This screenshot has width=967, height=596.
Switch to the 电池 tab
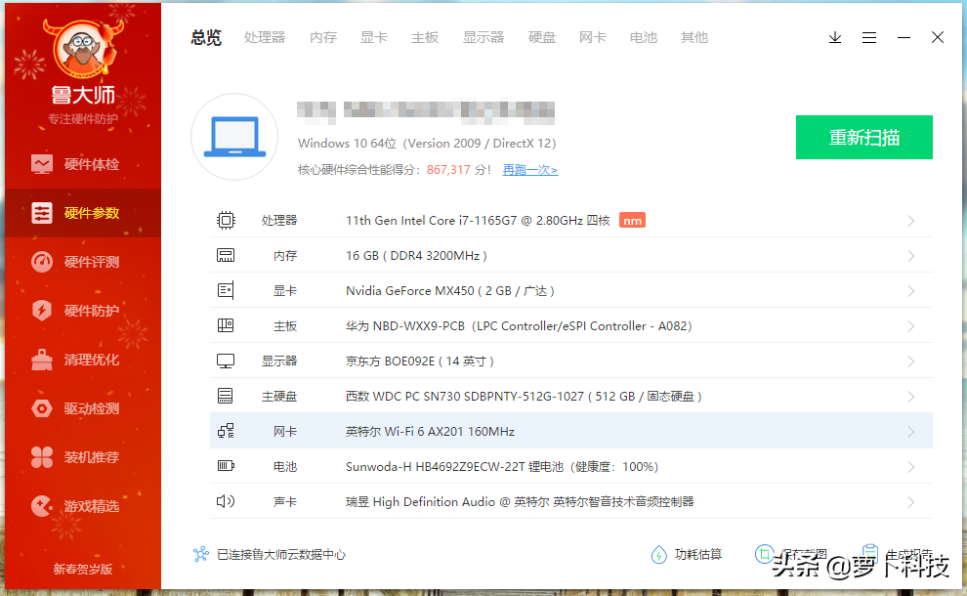tap(644, 38)
